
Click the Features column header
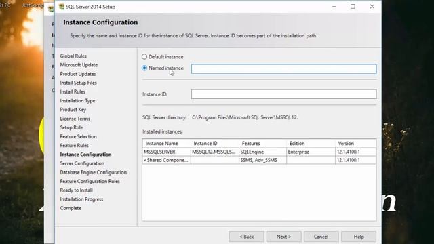[x=262, y=143]
